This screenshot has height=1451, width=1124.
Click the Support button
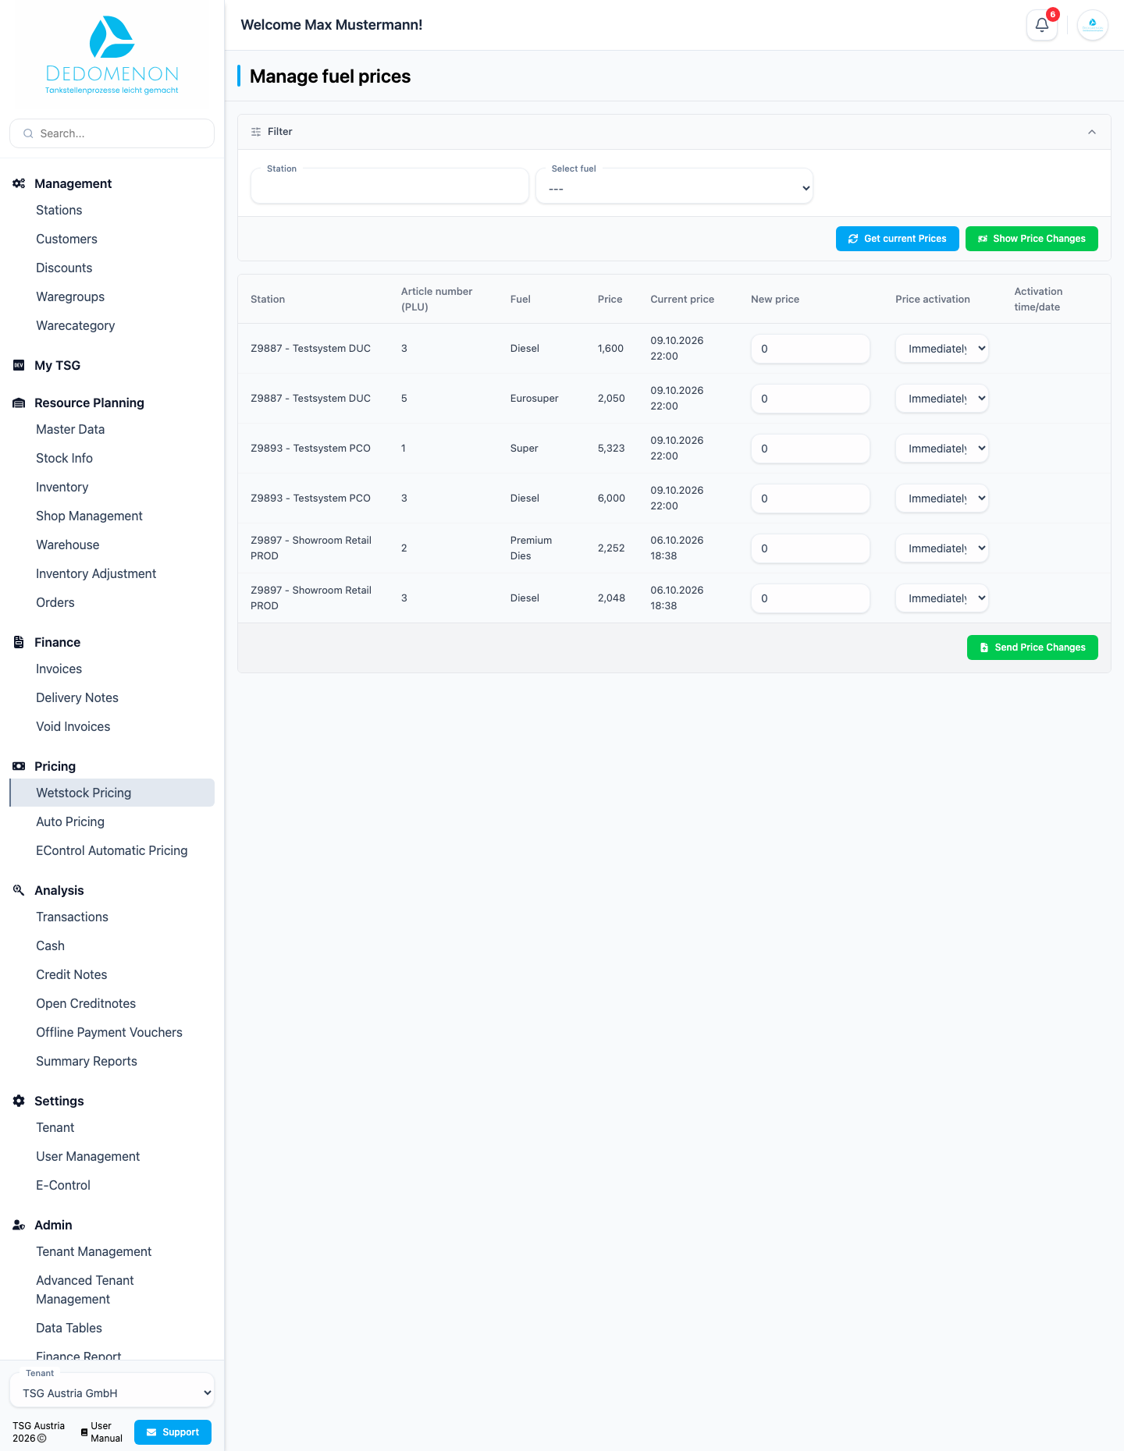(x=173, y=1432)
